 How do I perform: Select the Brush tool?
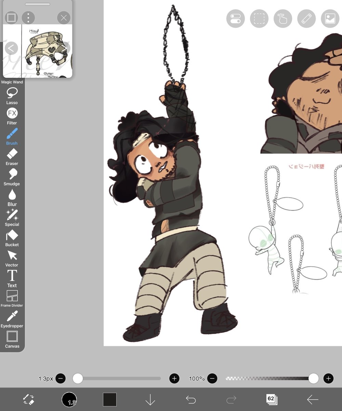point(12,136)
